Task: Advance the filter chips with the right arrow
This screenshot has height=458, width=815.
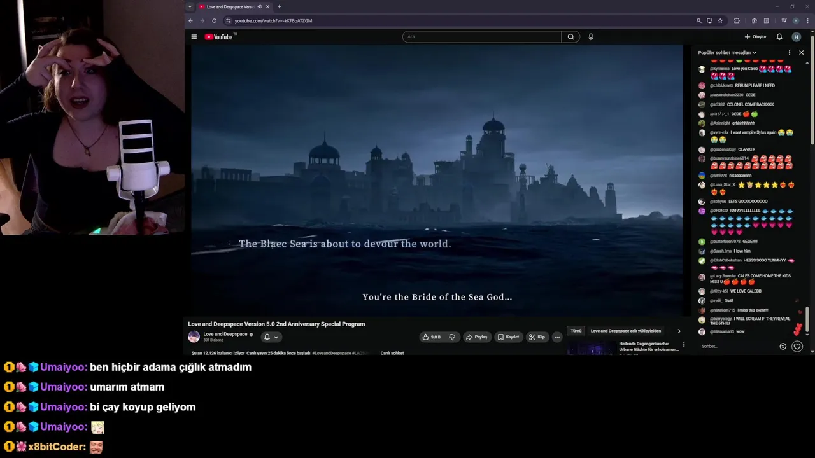Action: tap(679, 331)
